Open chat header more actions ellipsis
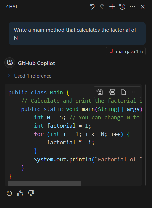152x208 pixels. pyautogui.click(x=132, y=7)
